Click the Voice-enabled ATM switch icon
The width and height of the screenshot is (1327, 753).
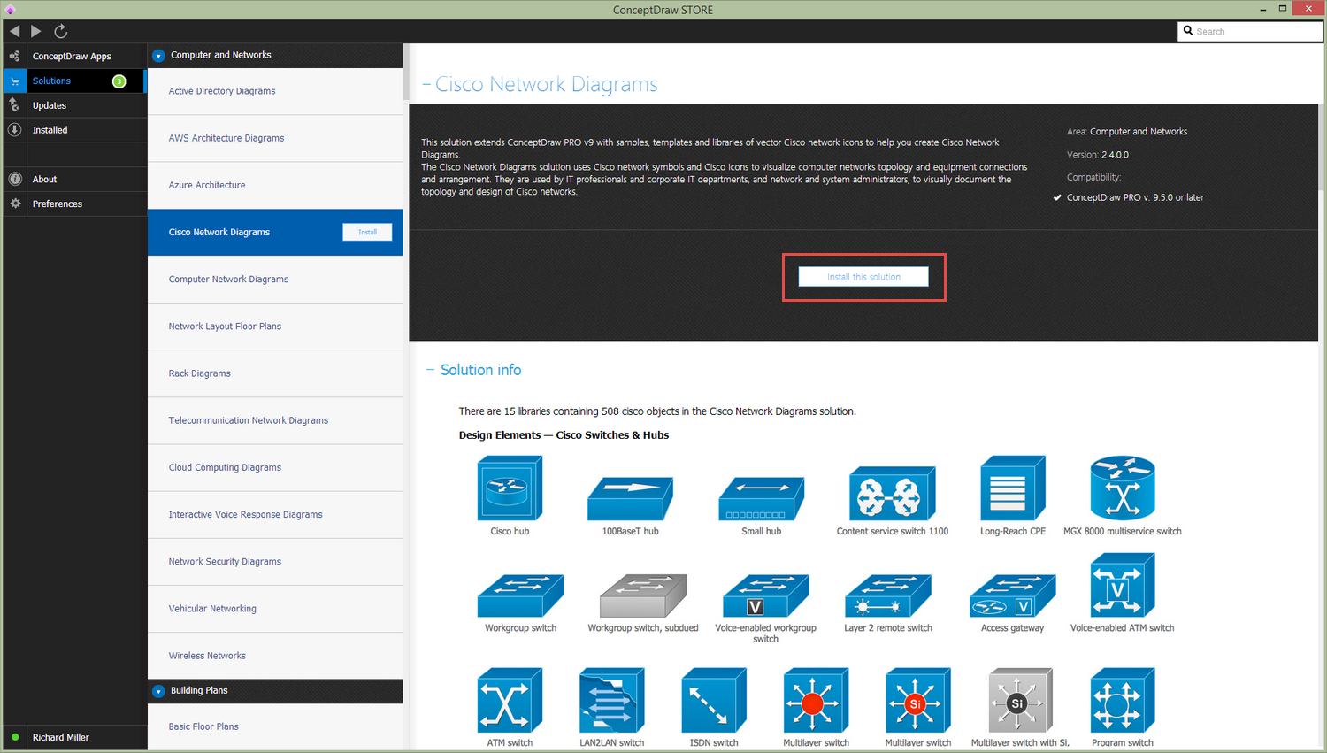pyautogui.click(x=1123, y=585)
